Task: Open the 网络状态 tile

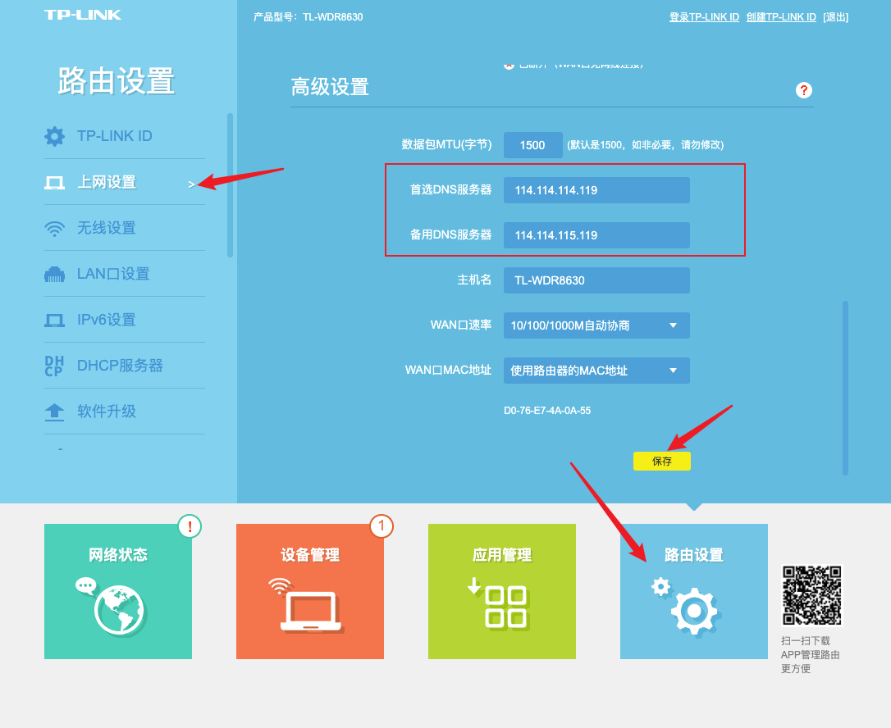Action: pyautogui.click(x=118, y=591)
